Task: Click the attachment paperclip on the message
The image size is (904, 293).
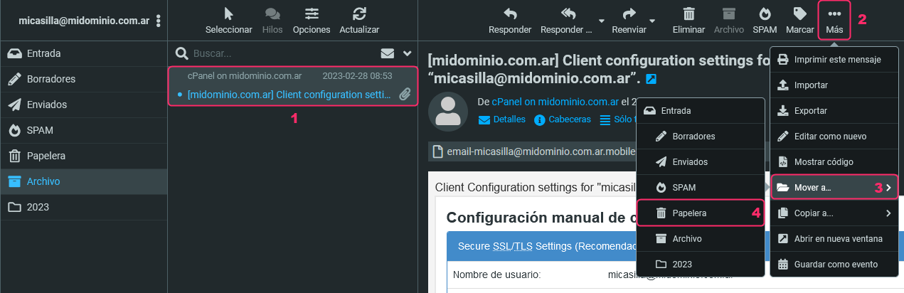Action: click(405, 95)
